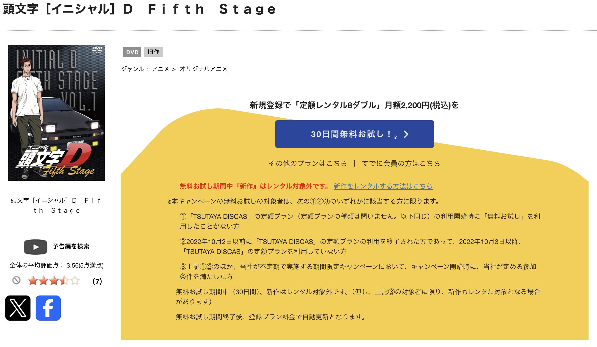Clear rating with the no-rating circle icon
The height and width of the screenshot is (347, 597).
click(x=16, y=280)
